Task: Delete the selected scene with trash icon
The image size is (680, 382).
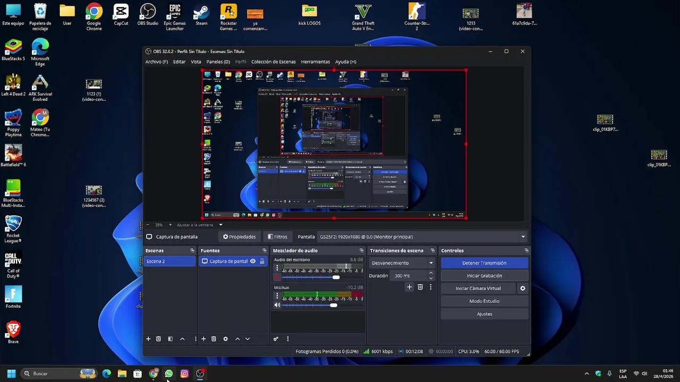Action: 158,339
